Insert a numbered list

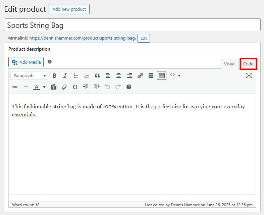(x=87, y=76)
